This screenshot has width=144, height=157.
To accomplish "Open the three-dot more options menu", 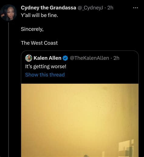I will point(135,8).
